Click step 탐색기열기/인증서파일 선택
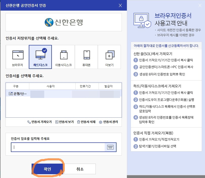The width and height of the screenshot is (205, 178). click(157, 146)
